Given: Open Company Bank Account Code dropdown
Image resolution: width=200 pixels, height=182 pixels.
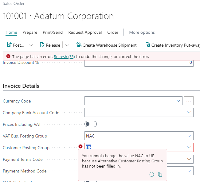Looking at the screenshot, I should 189,113.
